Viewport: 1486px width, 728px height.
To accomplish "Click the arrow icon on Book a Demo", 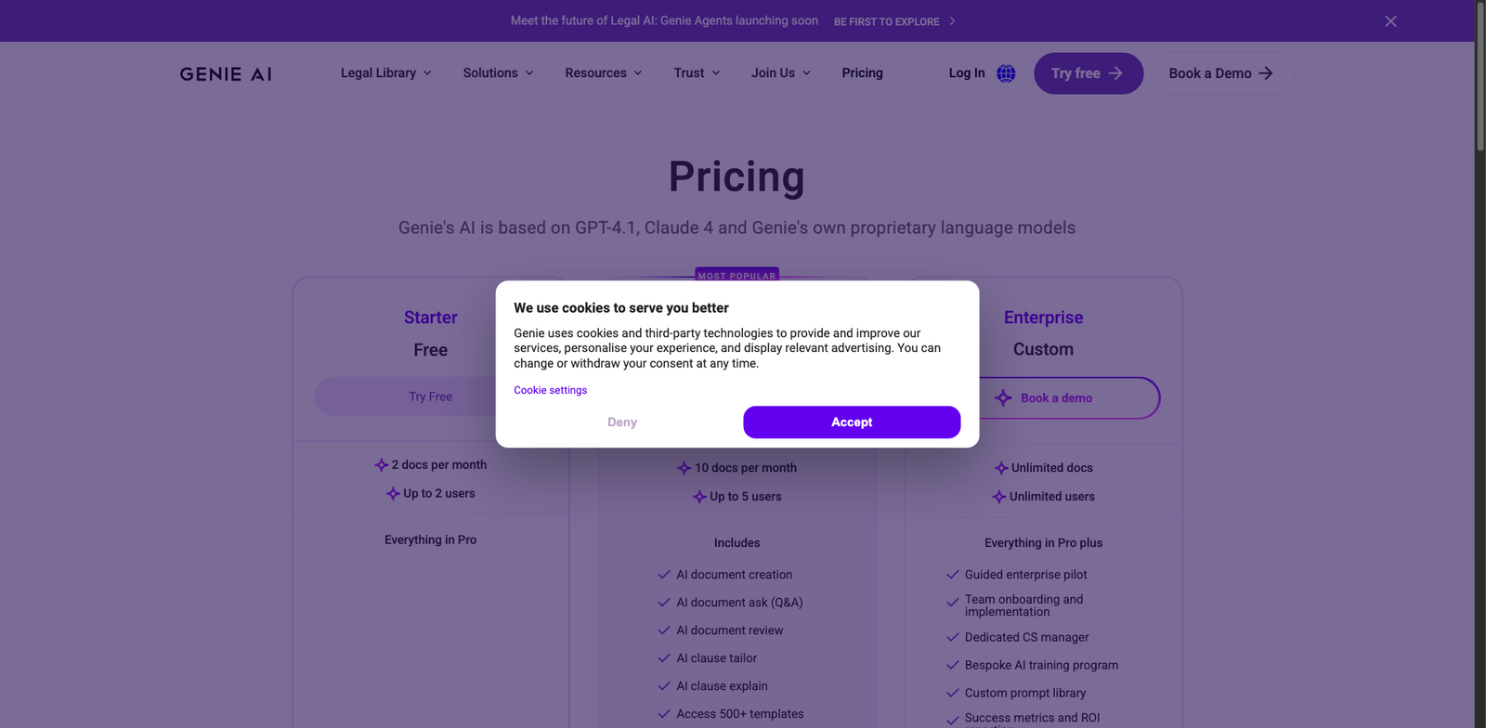I will pyautogui.click(x=1263, y=72).
